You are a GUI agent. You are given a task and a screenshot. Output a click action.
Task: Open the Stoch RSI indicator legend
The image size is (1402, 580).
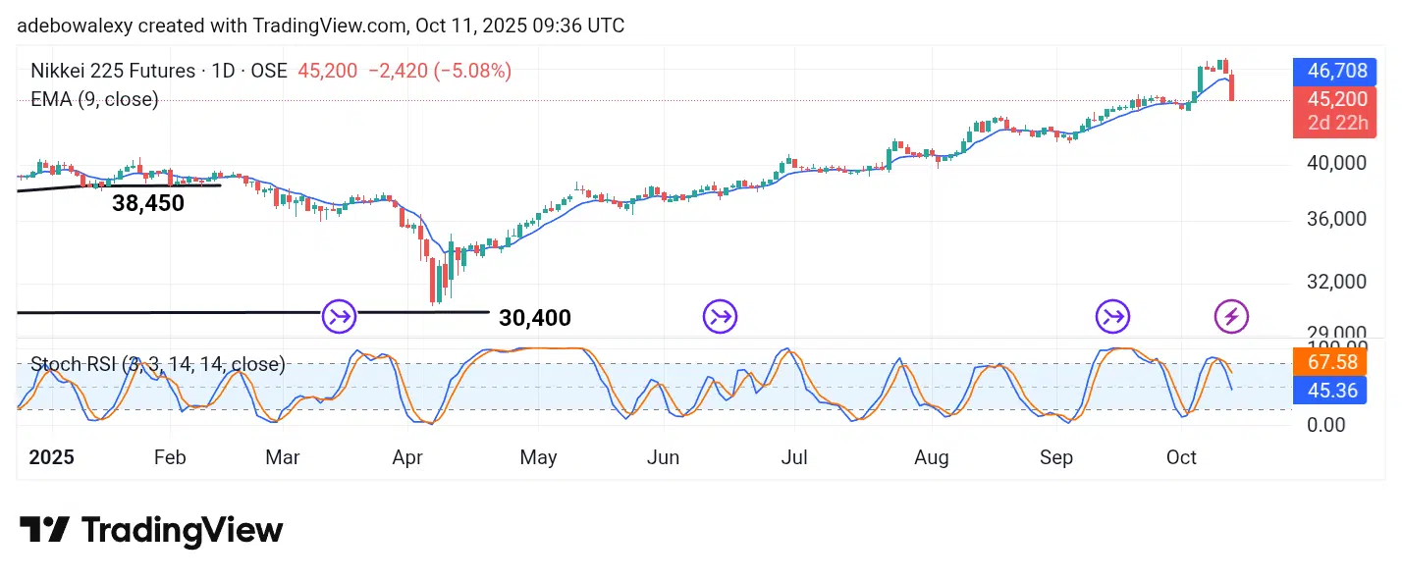pyautogui.click(x=158, y=365)
